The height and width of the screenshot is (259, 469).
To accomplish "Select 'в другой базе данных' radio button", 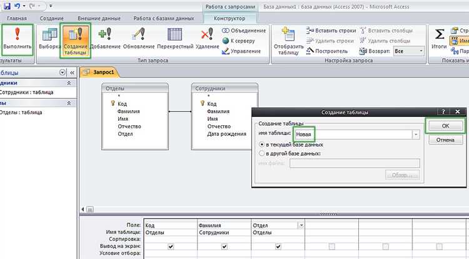I will (262, 153).
